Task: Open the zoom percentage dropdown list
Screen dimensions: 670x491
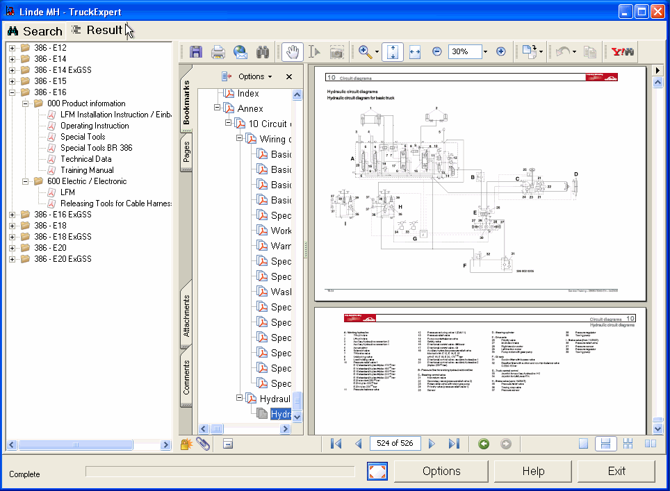Action: [485, 51]
